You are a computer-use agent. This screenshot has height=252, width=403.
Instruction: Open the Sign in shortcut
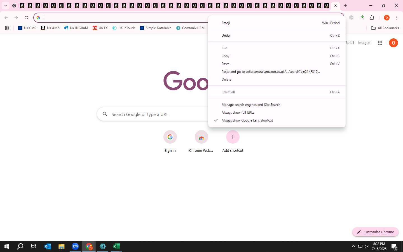point(170,142)
